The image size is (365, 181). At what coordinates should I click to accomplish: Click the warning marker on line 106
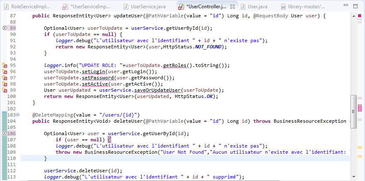tap(5, 133)
